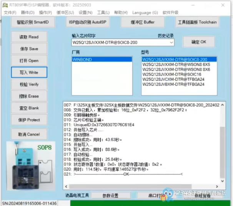Click the 读取 Read button
This screenshot has height=206, width=233.
click(x=29, y=37)
